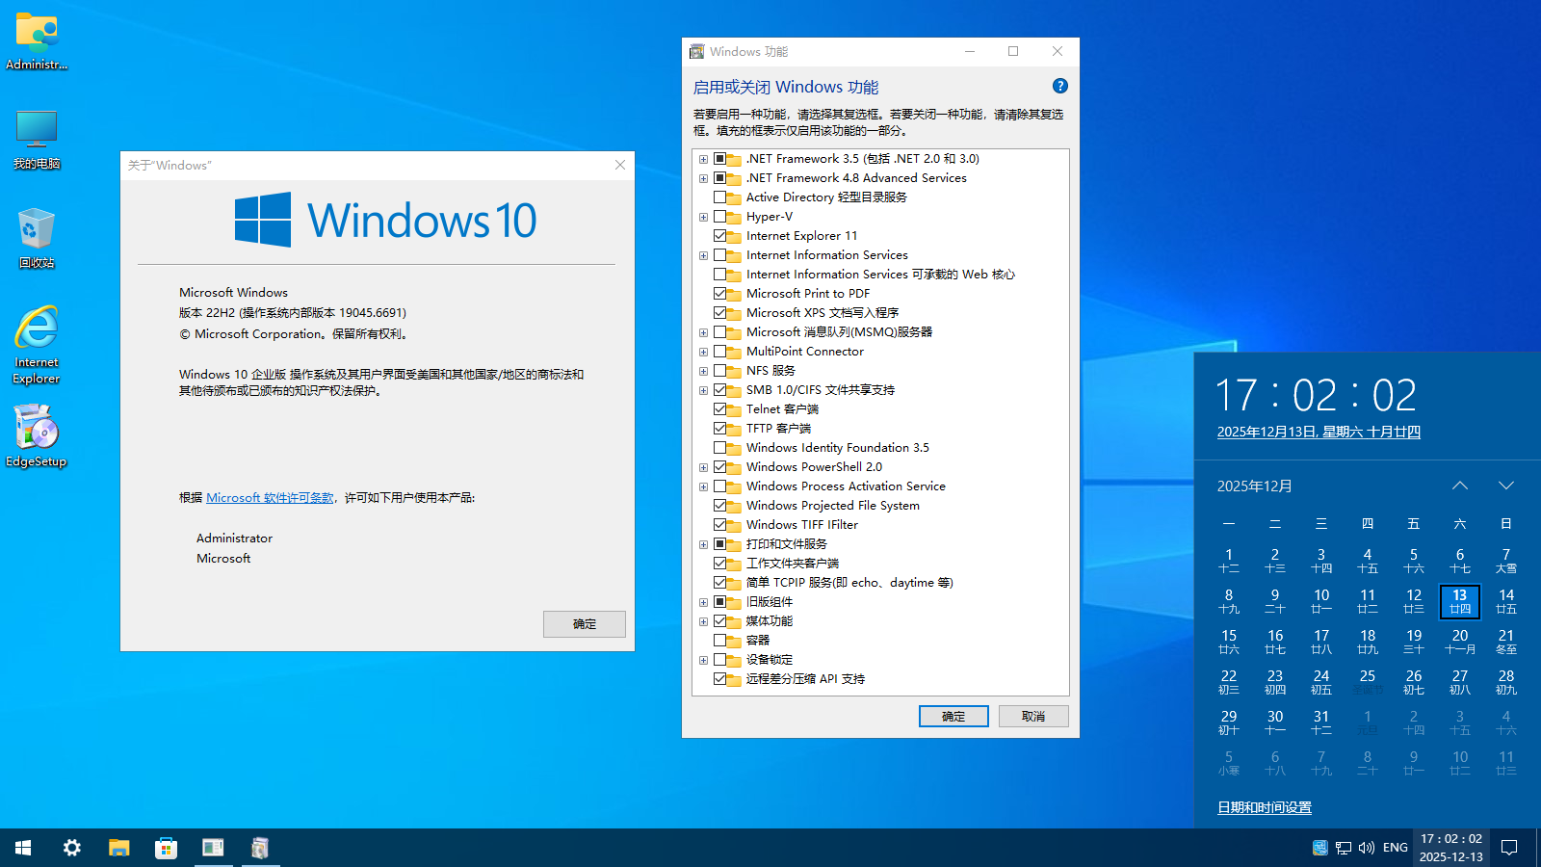This screenshot has width=1541, height=867.
Task: Expand Internet Information Services node
Action: [704, 255]
